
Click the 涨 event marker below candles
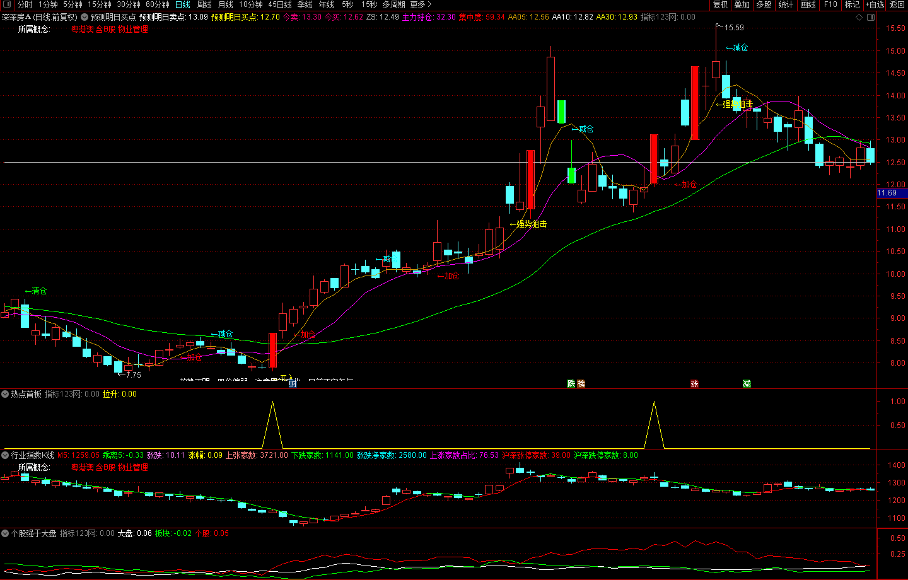pyautogui.click(x=694, y=383)
